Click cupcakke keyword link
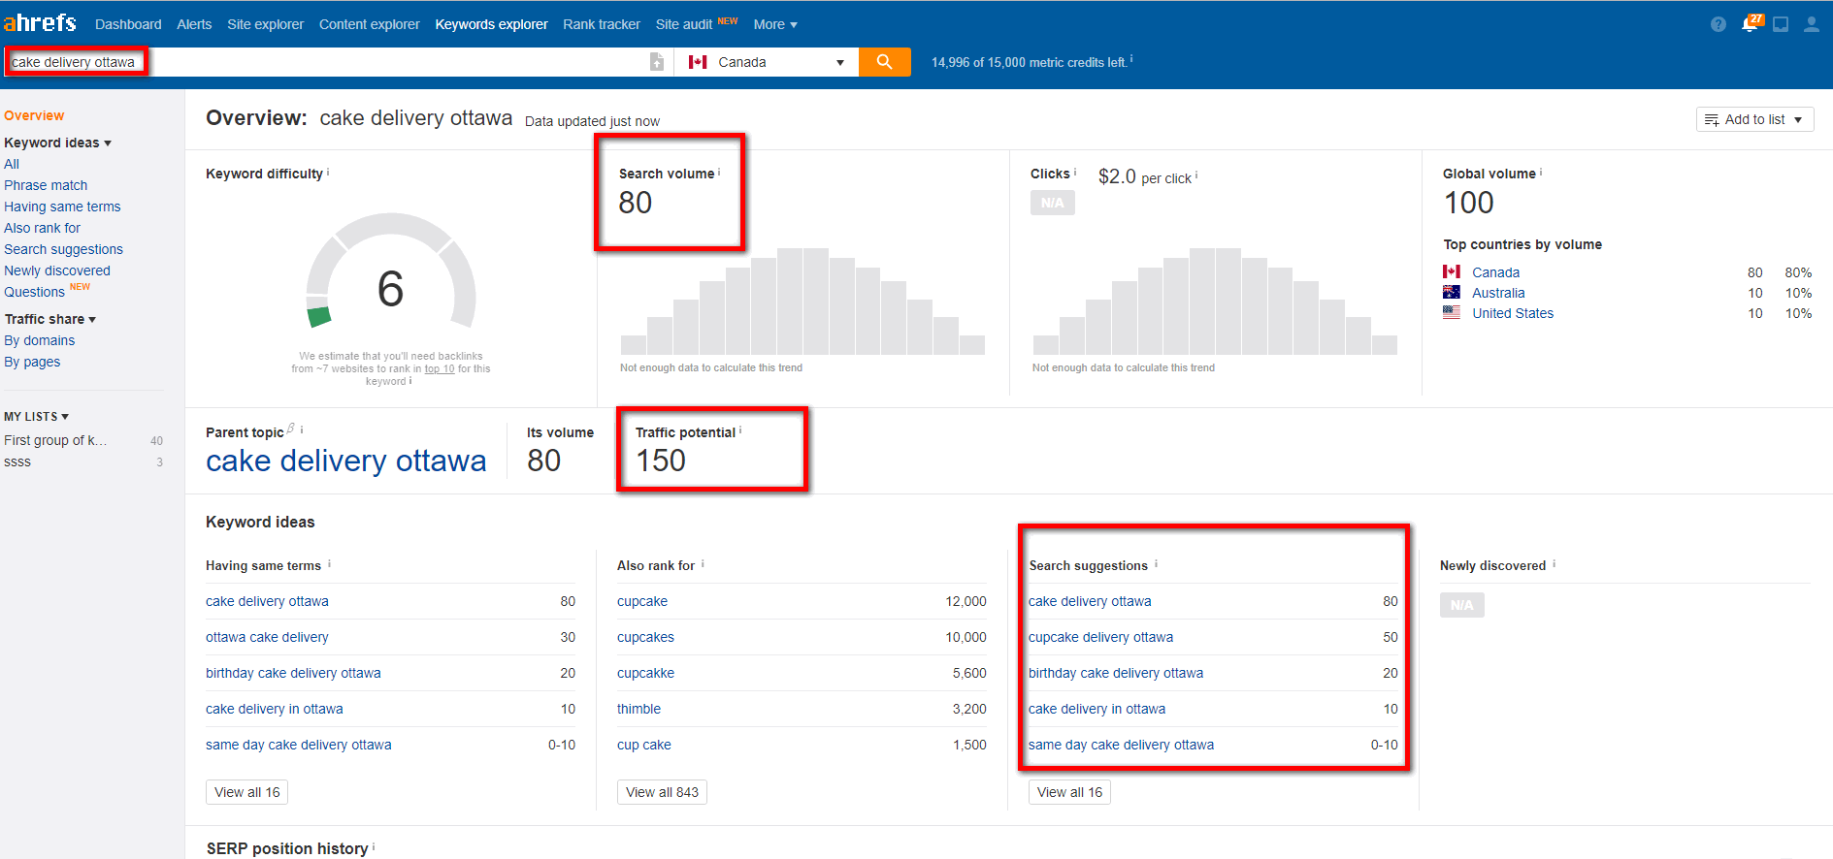The height and width of the screenshot is (859, 1833). point(645,673)
